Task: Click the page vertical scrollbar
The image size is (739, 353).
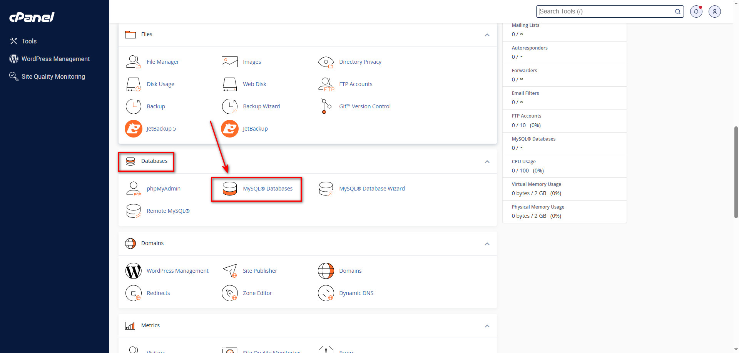Action: pos(736,172)
